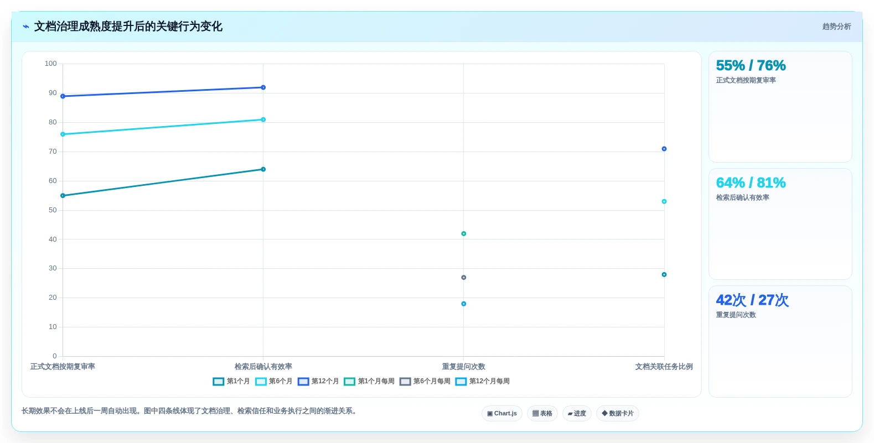874x443 pixels.
Task: Click the 进度 tag chip
Action: tap(577, 414)
